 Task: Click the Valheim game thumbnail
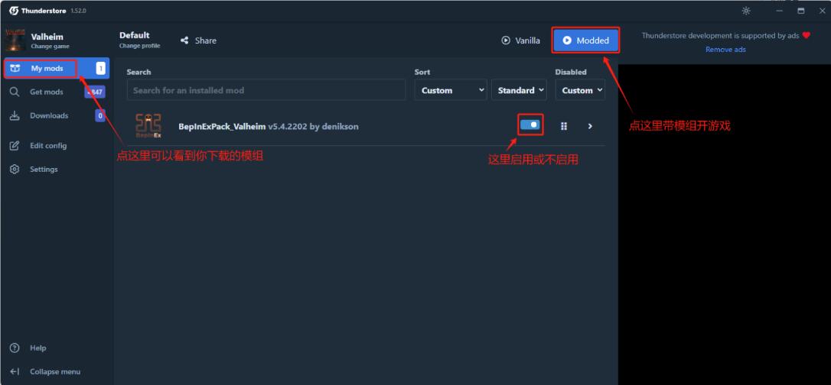[15, 40]
